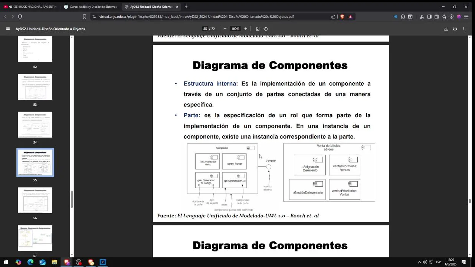
Task: Click the share link icon in address bar
Action: coord(333,16)
